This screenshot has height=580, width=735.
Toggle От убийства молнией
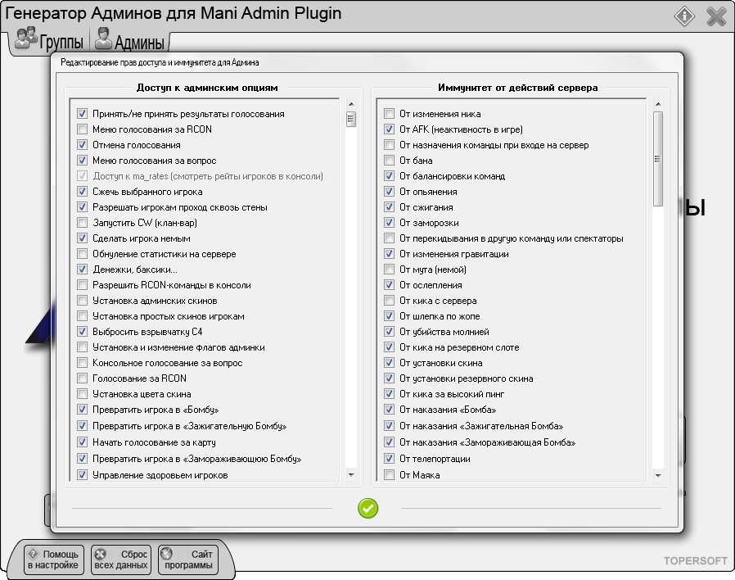pyautogui.click(x=389, y=332)
